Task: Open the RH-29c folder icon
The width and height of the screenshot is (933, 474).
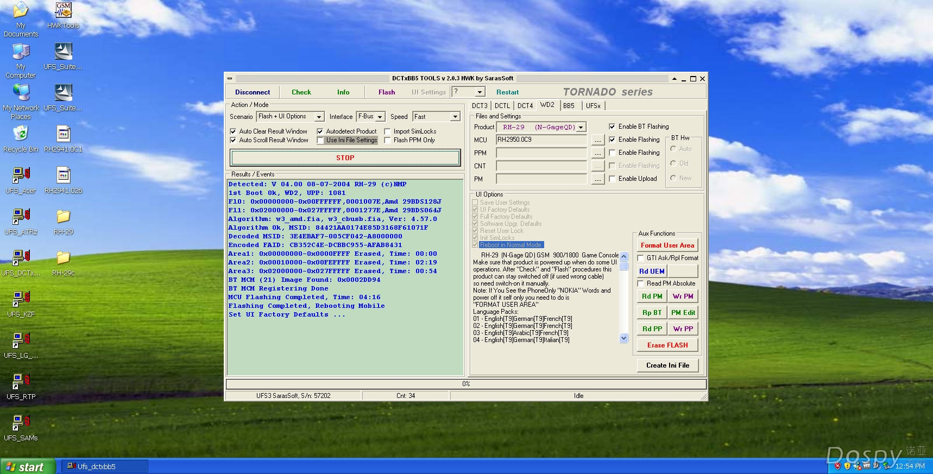Action: 63,262
